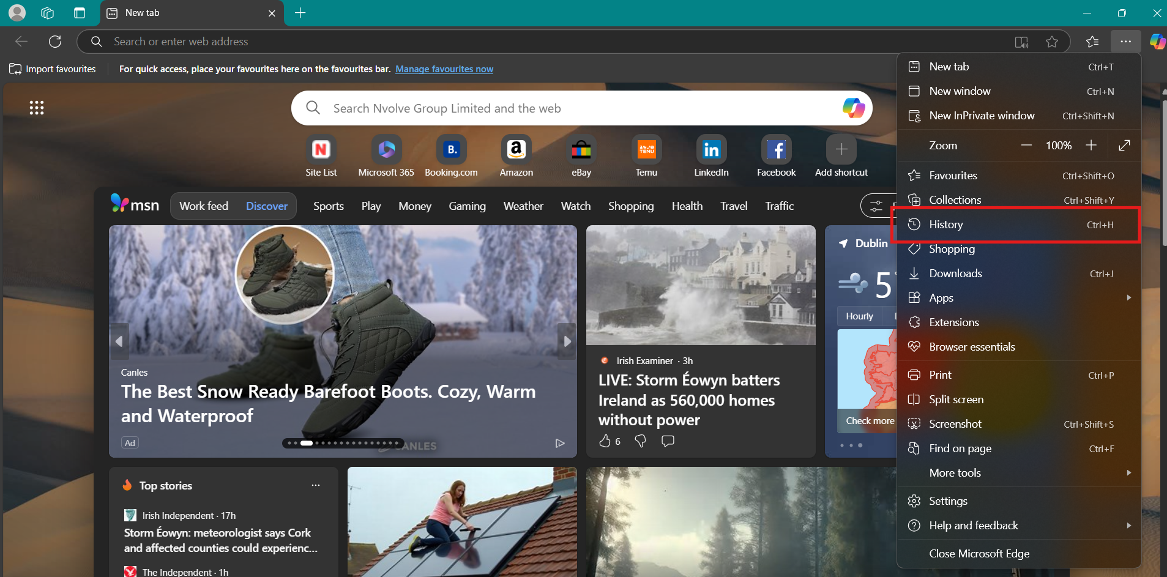Viewport: 1167px width, 577px height.
Task: Open Copilot icon in the toolbar
Action: pyautogui.click(x=1157, y=42)
